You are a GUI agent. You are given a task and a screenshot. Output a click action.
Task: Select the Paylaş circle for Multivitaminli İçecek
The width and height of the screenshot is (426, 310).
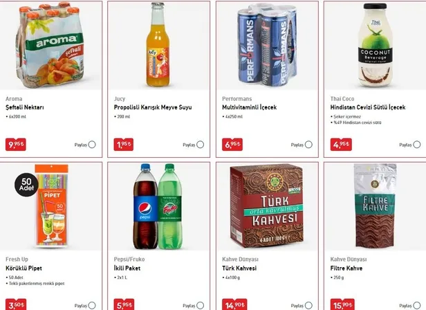[x=308, y=145]
